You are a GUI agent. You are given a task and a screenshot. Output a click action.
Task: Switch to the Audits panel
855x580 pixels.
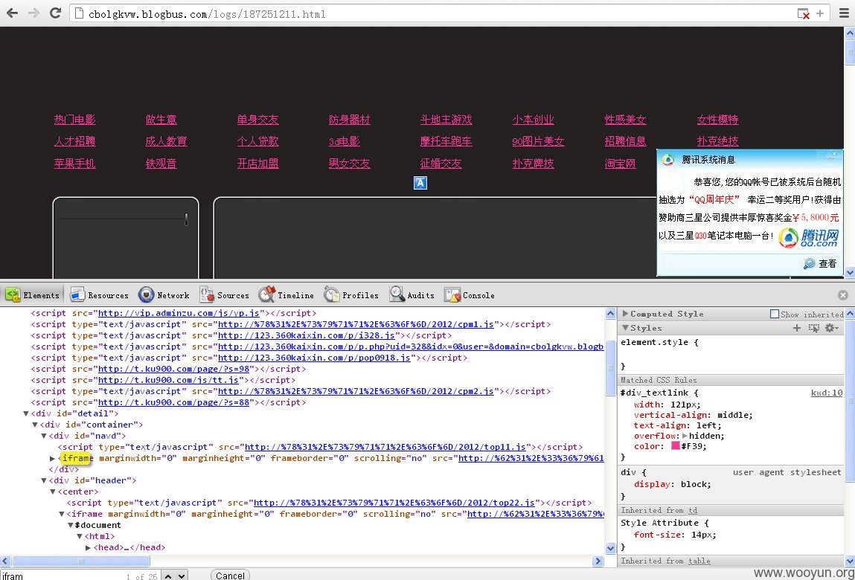click(412, 295)
